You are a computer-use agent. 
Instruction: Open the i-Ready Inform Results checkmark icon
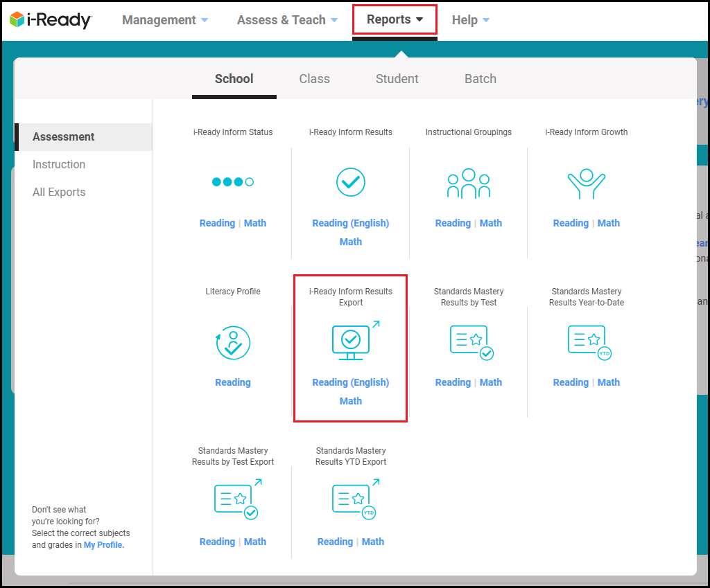pos(350,182)
